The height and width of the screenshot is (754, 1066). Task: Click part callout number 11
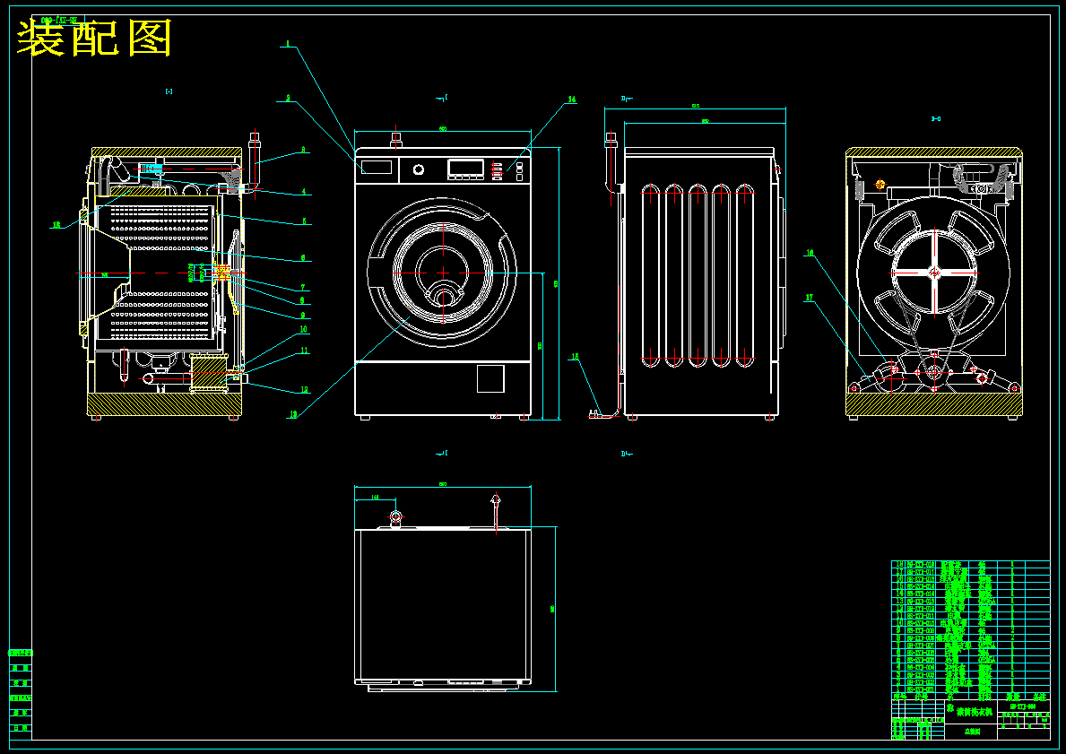(305, 351)
